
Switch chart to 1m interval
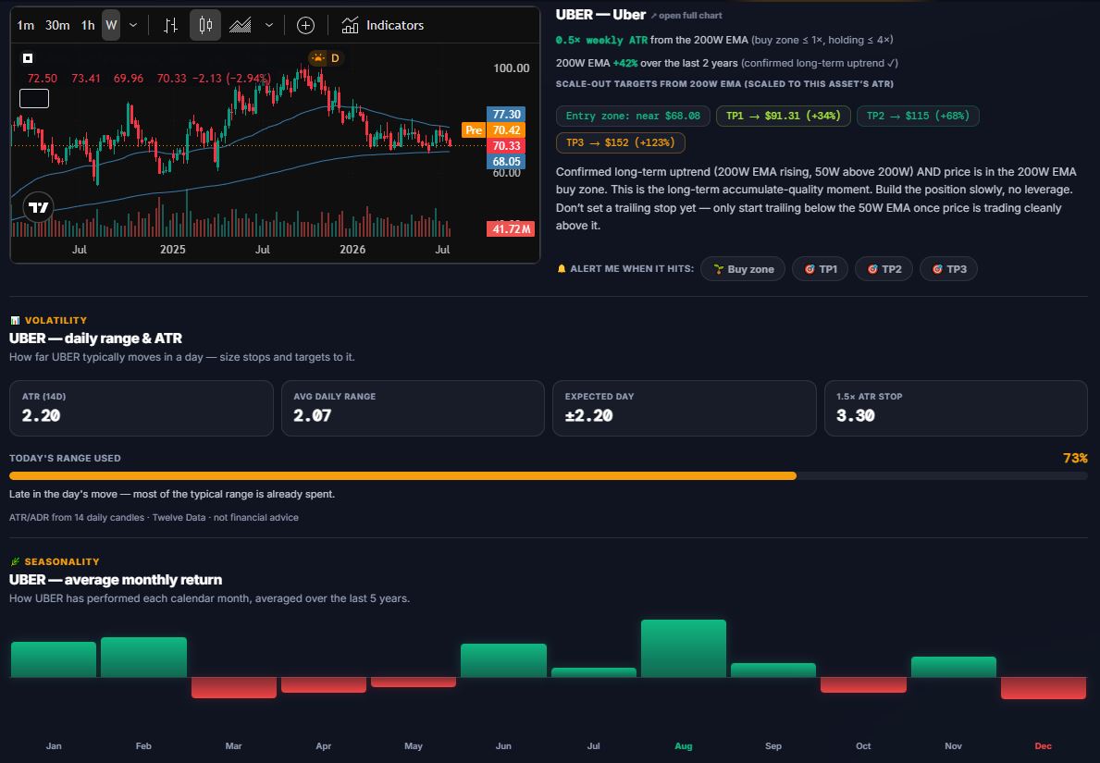26,25
